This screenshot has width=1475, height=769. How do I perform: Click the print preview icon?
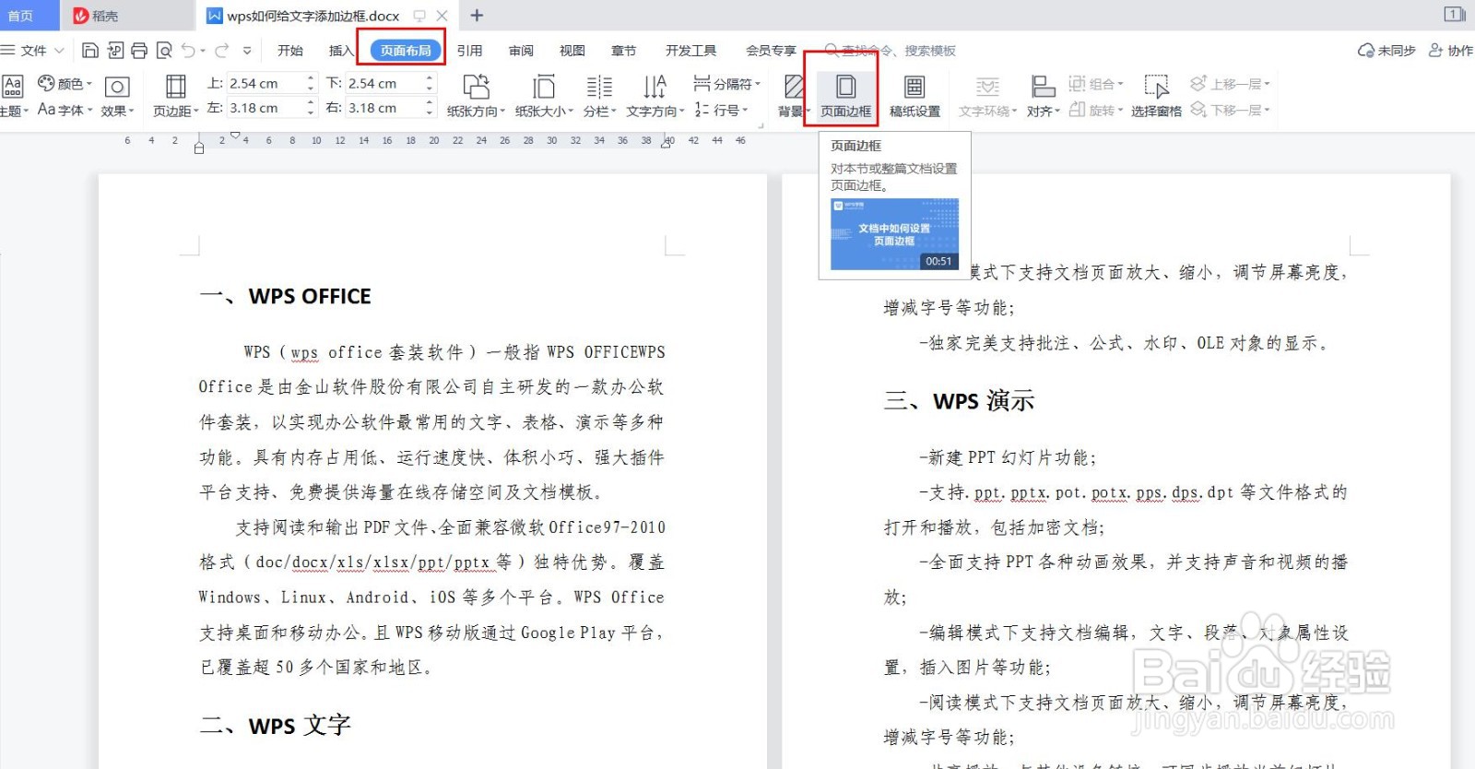pyautogui.click(x=164, y=51)
